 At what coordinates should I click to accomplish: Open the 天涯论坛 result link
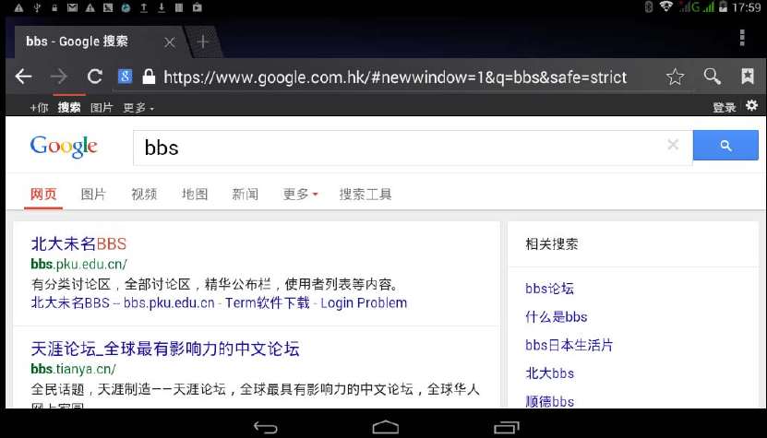[165, 349]
